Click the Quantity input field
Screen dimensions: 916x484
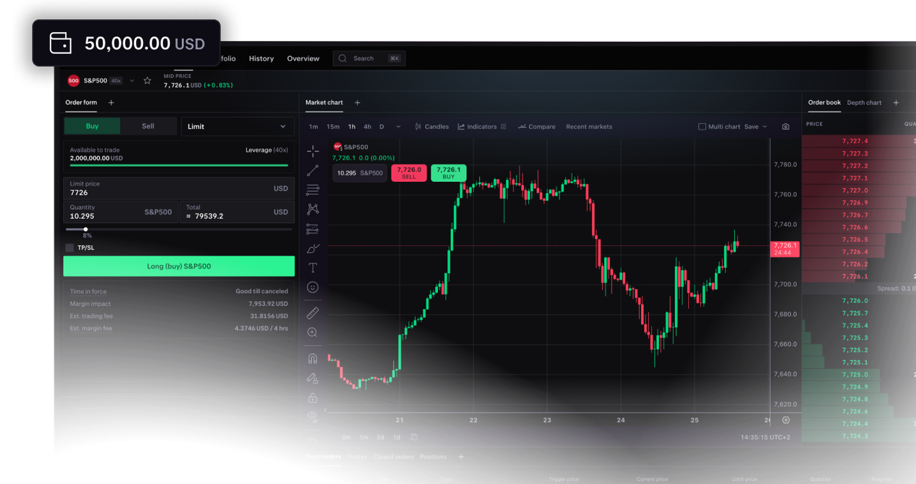pyautogui.click(x=121, y=212)
